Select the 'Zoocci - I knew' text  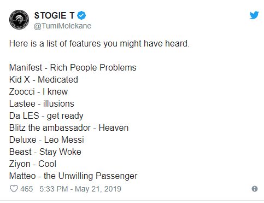click(38, 91)
